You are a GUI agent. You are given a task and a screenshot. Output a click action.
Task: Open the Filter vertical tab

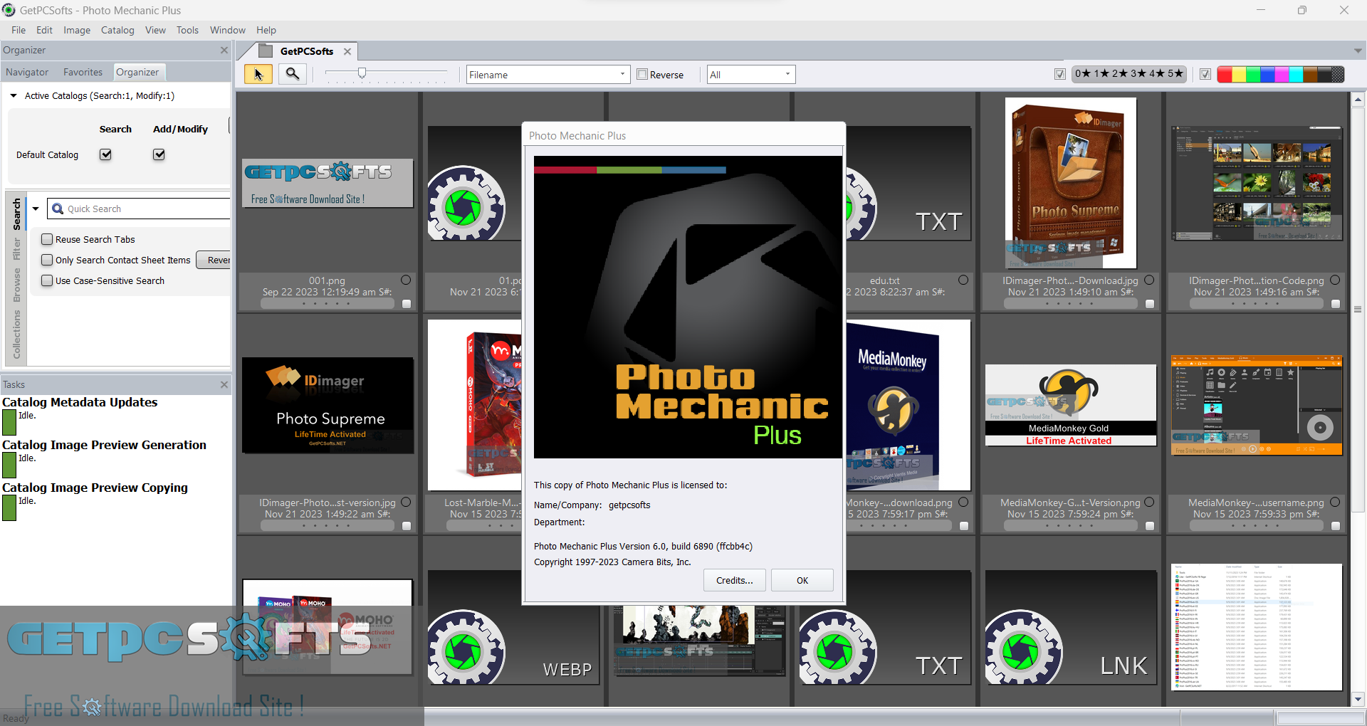17,249
